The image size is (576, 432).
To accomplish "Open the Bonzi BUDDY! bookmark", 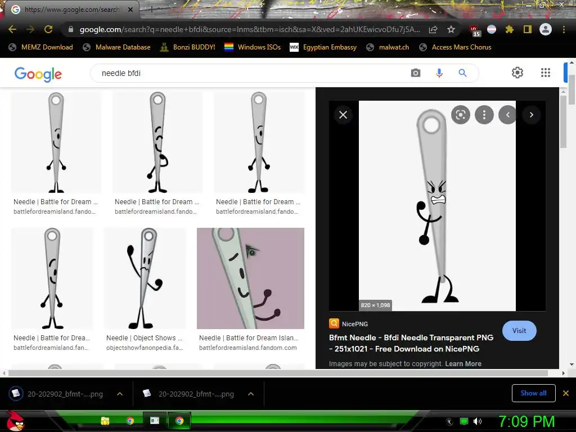I will 188,47.
